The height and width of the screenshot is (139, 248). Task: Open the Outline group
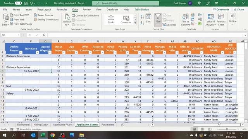(x=232, y=19)
